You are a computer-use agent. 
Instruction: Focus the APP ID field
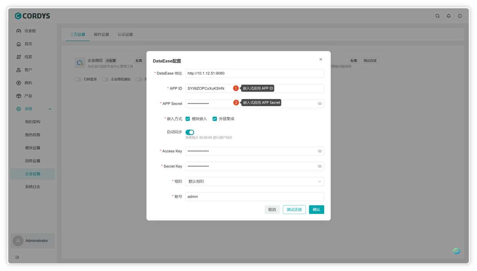pos(255,88)
